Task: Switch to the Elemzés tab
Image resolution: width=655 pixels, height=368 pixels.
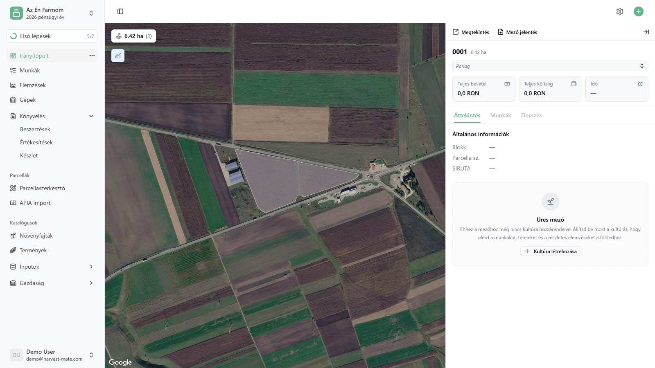Action: (x=531, y=115)
